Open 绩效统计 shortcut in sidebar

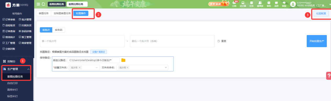coord(9,37)
